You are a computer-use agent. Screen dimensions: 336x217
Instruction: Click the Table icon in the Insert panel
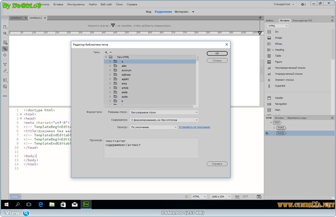[x=269, y=56]
